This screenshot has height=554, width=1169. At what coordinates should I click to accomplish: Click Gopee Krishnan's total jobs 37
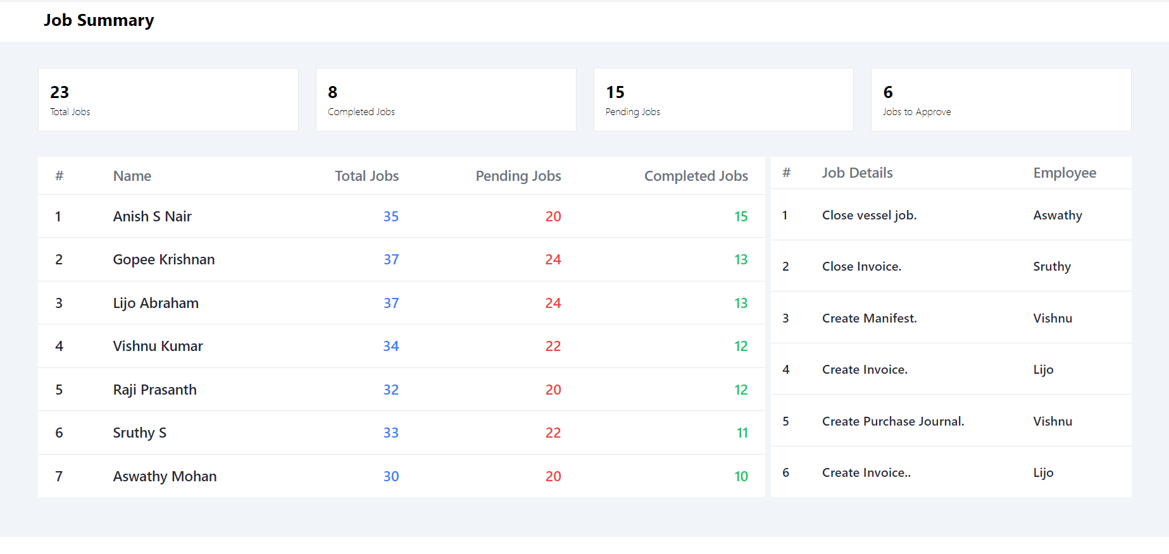coord(391,259)
